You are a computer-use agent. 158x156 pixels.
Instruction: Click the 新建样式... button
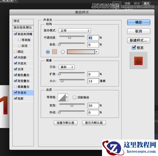(x=139, y=40)
